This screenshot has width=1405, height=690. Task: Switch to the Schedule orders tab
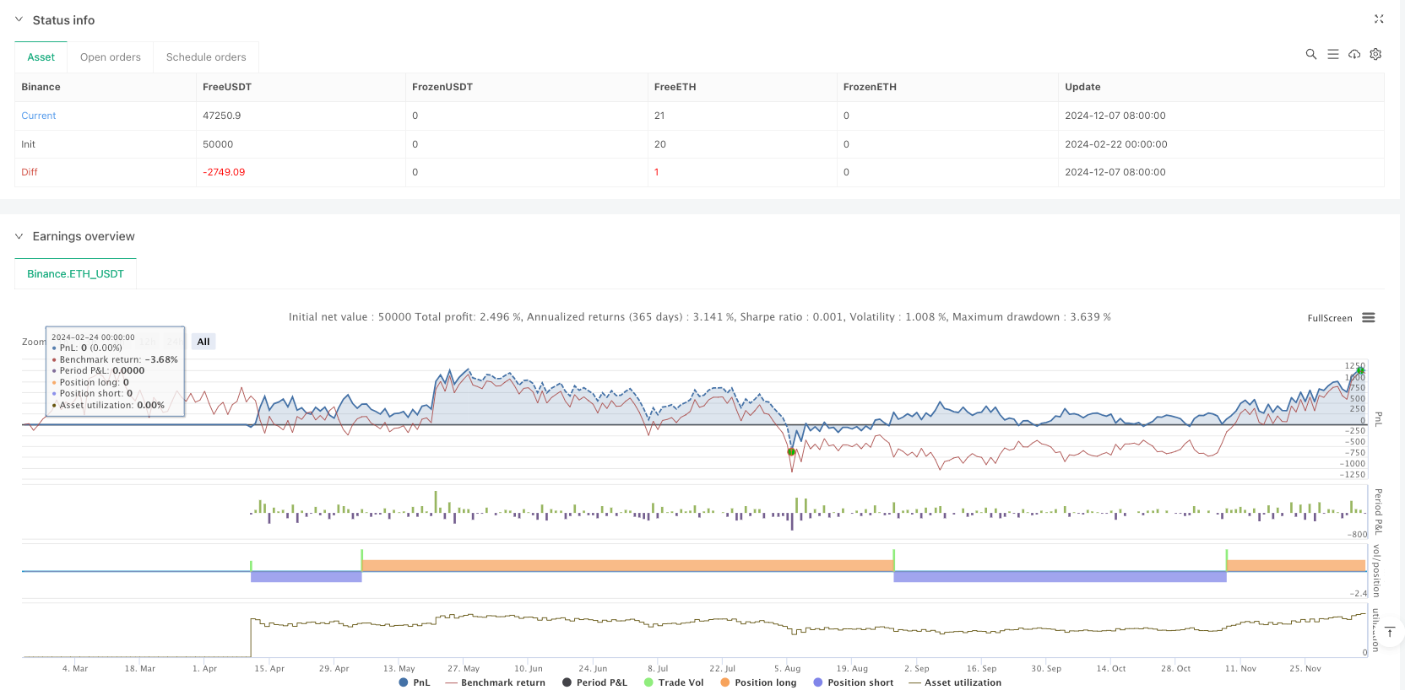[x=206, y=57]
